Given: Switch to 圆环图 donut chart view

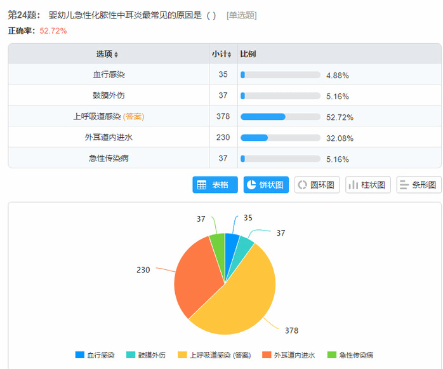Looking at the screenshot, I should [x=317, y=185].
